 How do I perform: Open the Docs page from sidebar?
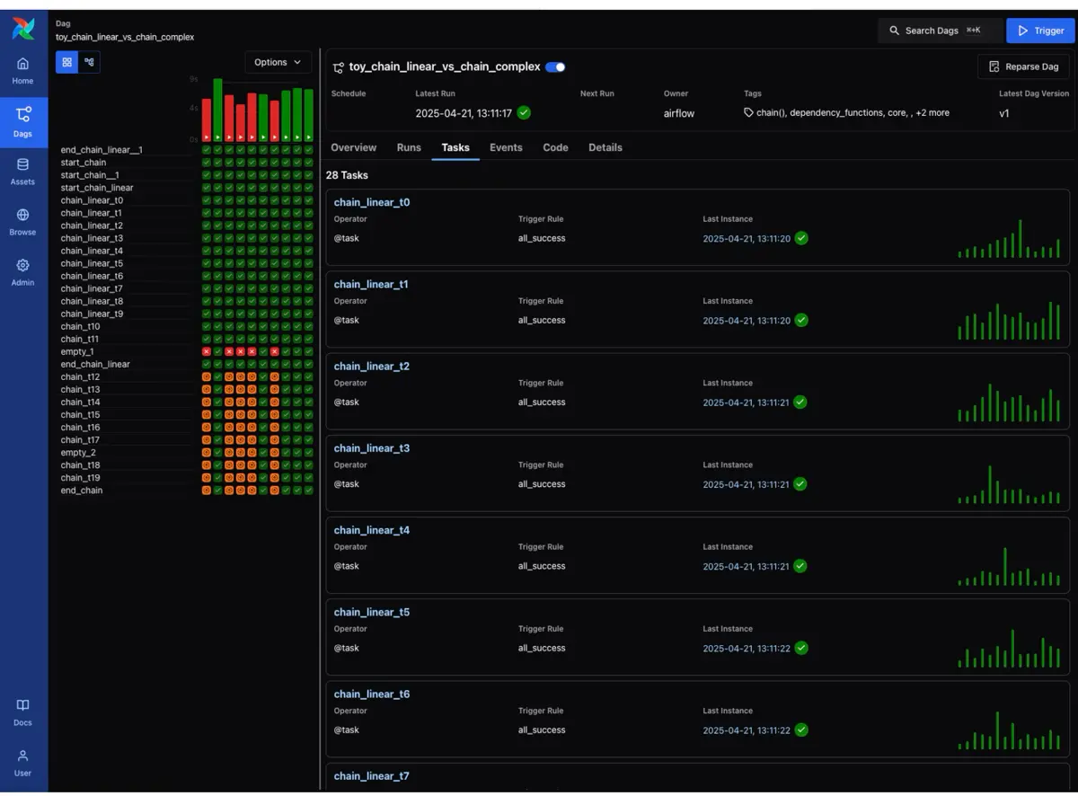(22, 712)
